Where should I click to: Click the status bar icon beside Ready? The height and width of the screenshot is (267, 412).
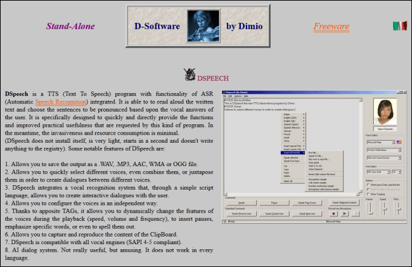coord(224,221)
